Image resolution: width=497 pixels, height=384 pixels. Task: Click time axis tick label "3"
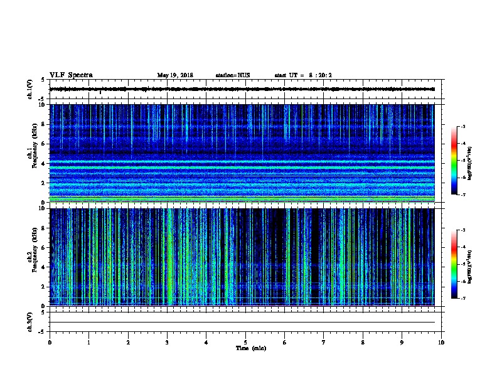click(167, 343)
